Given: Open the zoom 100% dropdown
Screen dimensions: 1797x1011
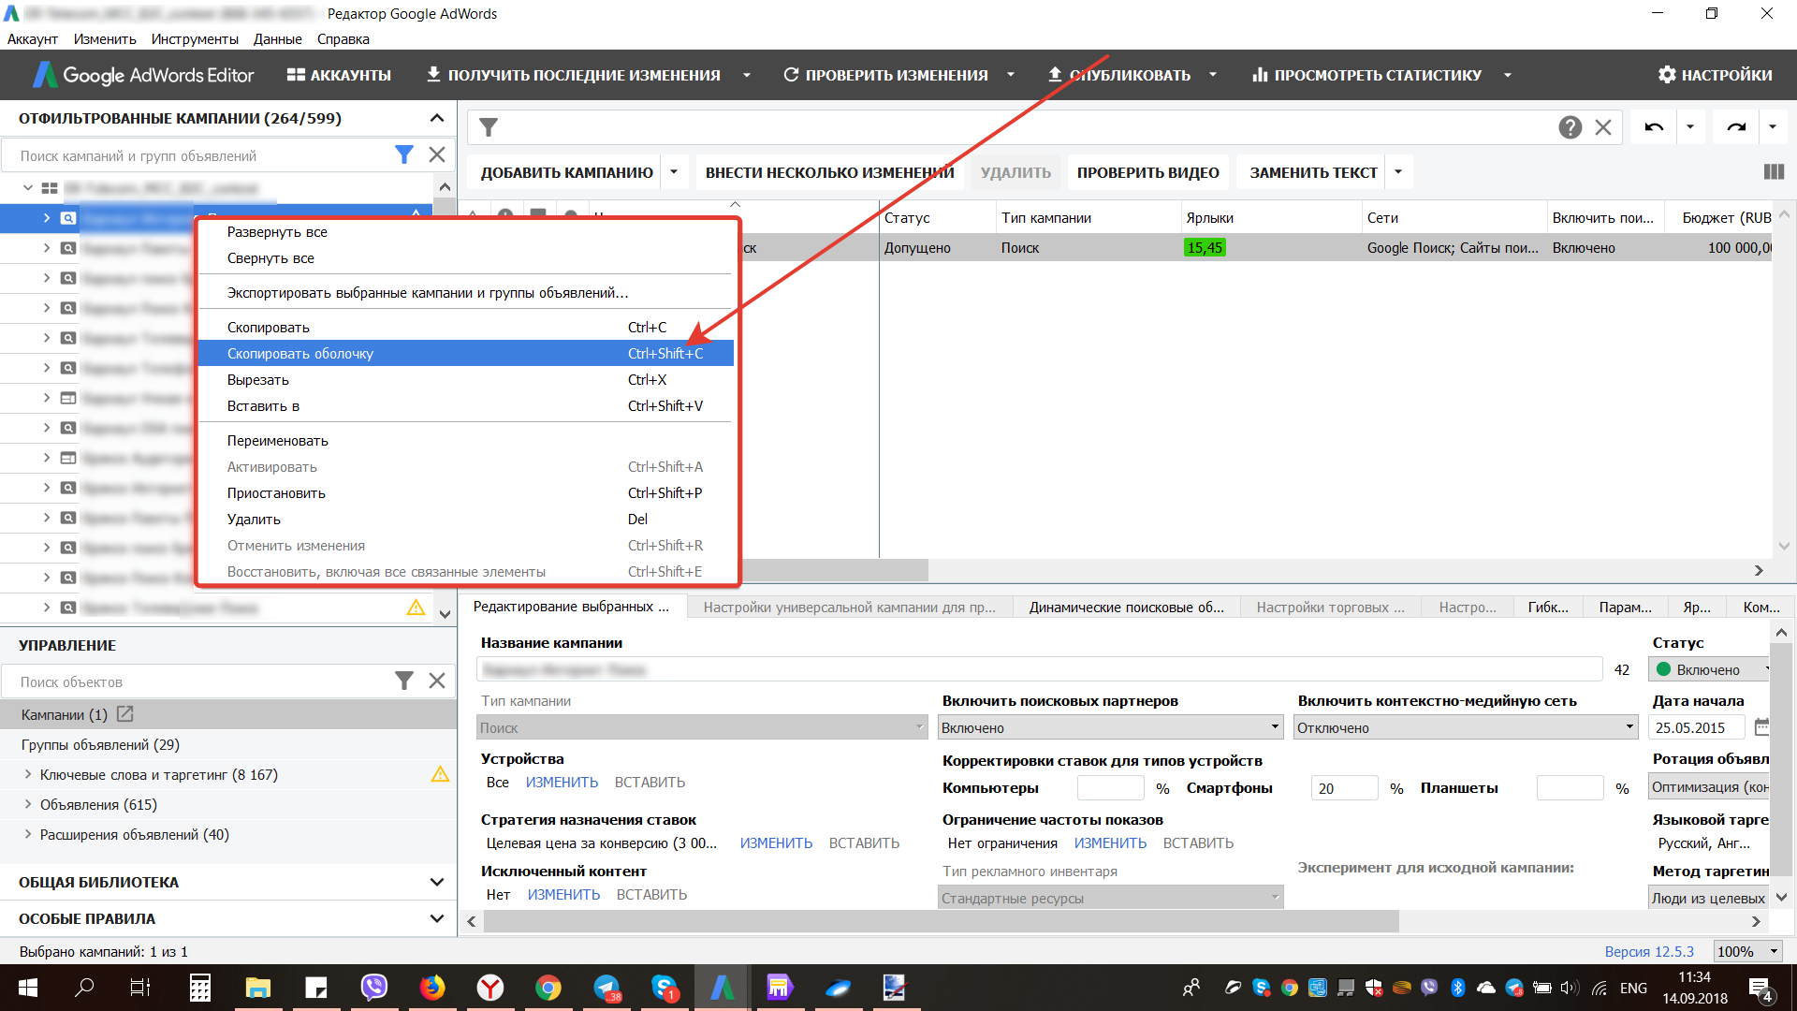Looking at the screenshot, I should tap(1747, 951).
